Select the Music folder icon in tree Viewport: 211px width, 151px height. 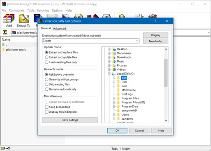coord(114,61)
